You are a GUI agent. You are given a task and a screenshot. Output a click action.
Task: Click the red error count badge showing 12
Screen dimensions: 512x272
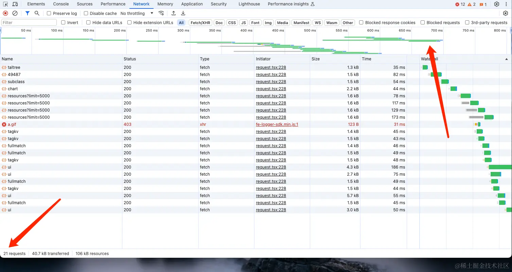click(460, 4)
